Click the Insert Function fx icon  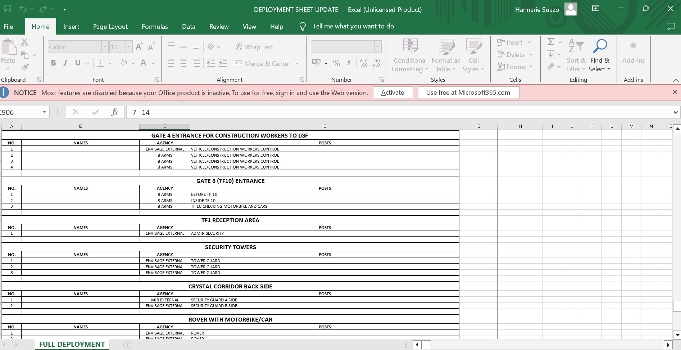tap(114, 112)
